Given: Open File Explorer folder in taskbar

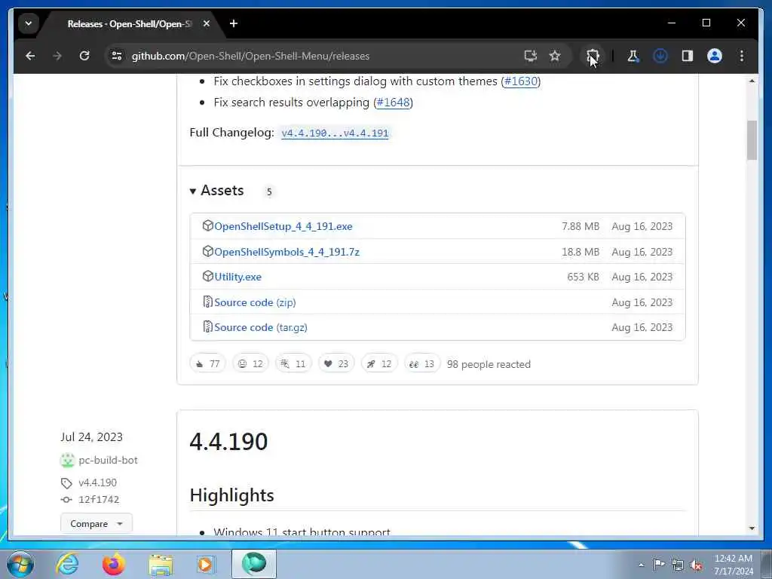Looking at the screenshot, I should (x=161, y=565).
